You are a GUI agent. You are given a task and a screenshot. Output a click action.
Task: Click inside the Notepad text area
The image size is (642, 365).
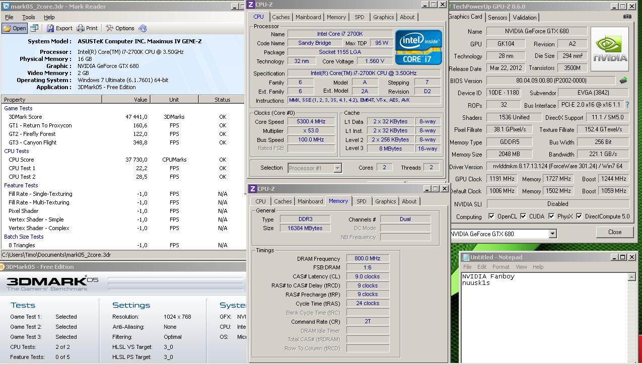tap(544, 317)
